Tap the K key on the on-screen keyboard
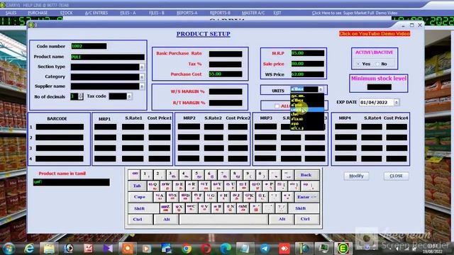Image resolution: width=454 pixels, height=255 pixels. pyautogui.click(x=249, y=197)
